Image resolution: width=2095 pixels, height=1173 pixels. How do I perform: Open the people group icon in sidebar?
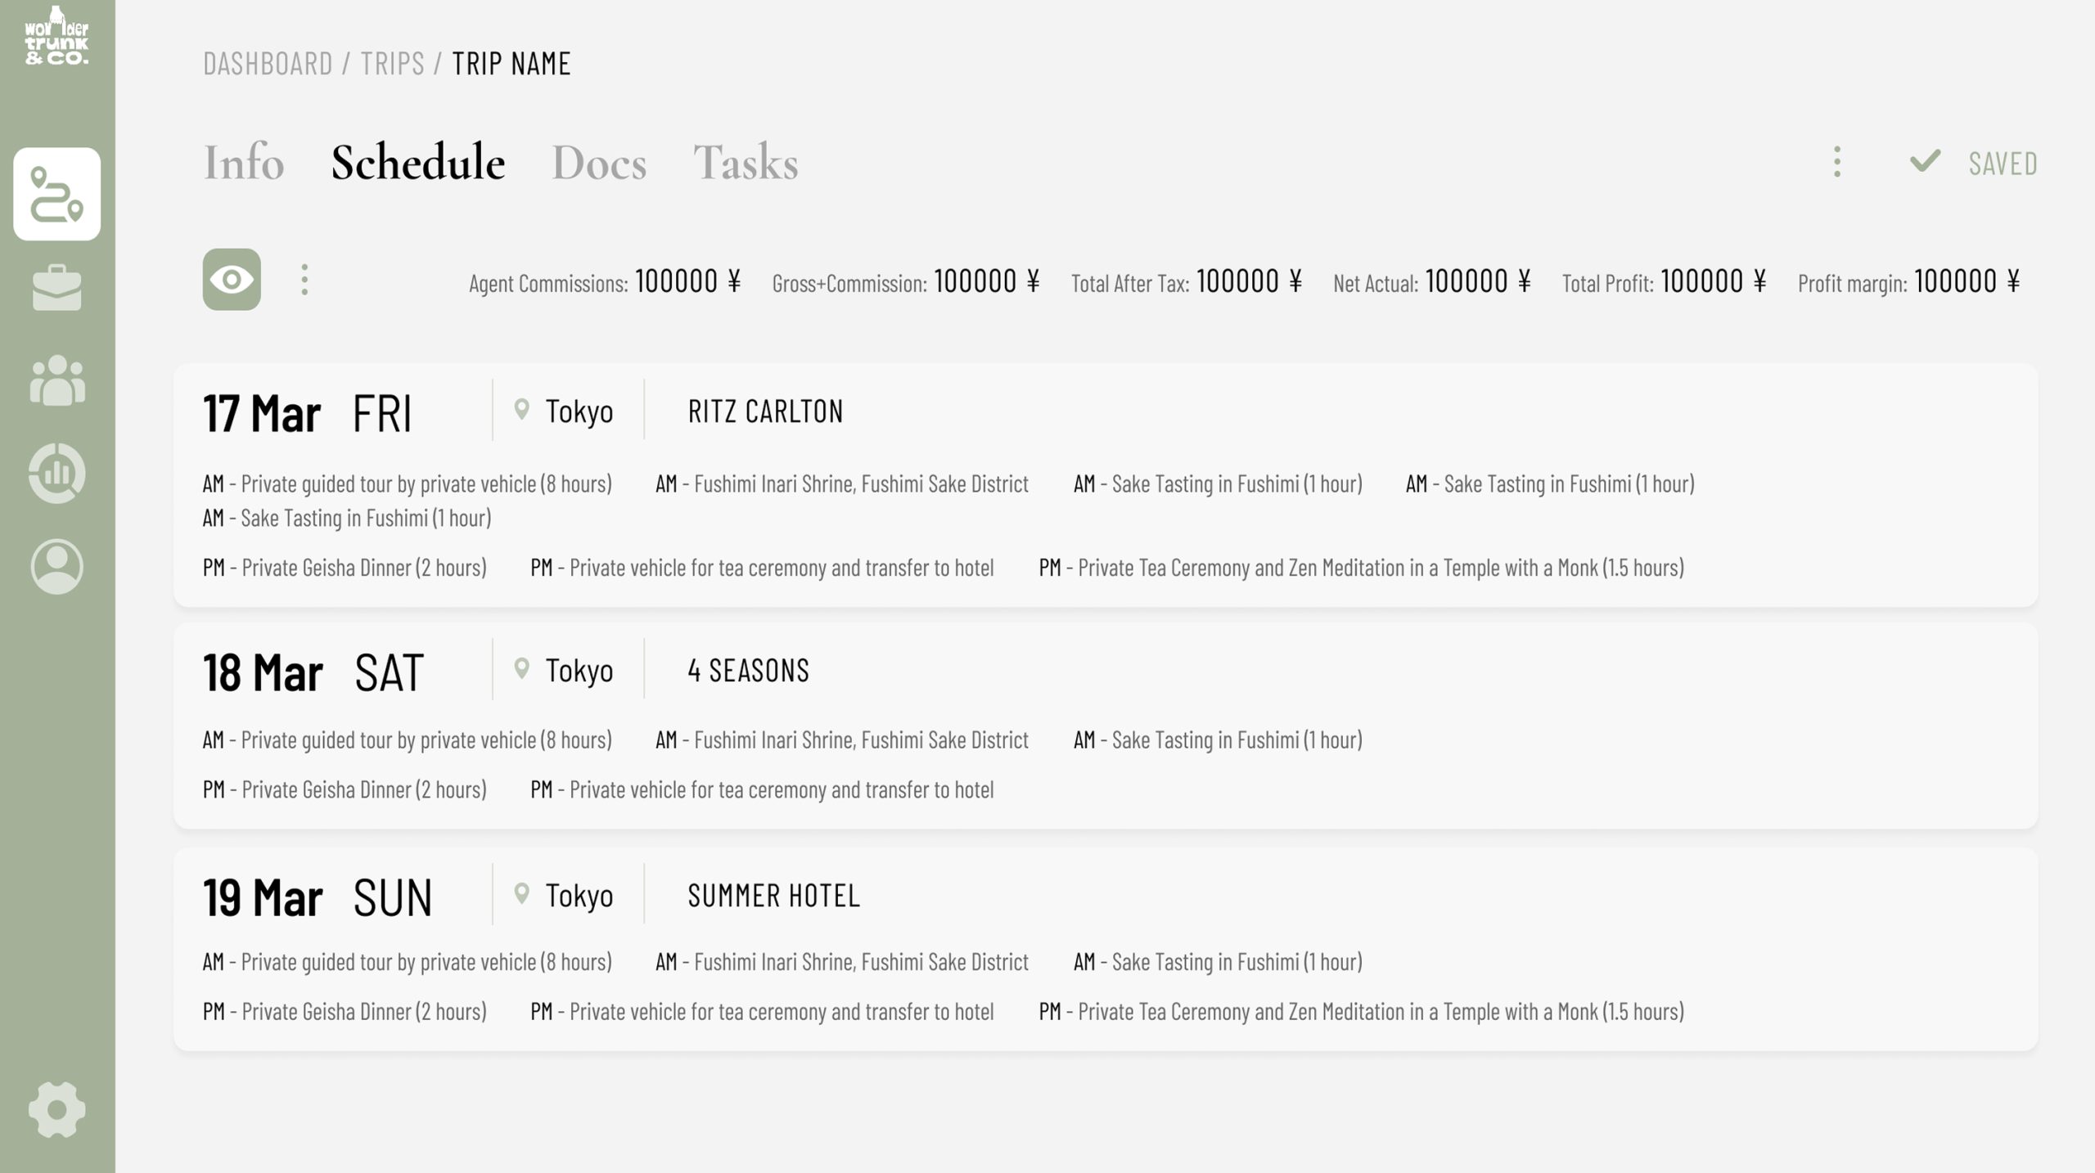point(57,380)
